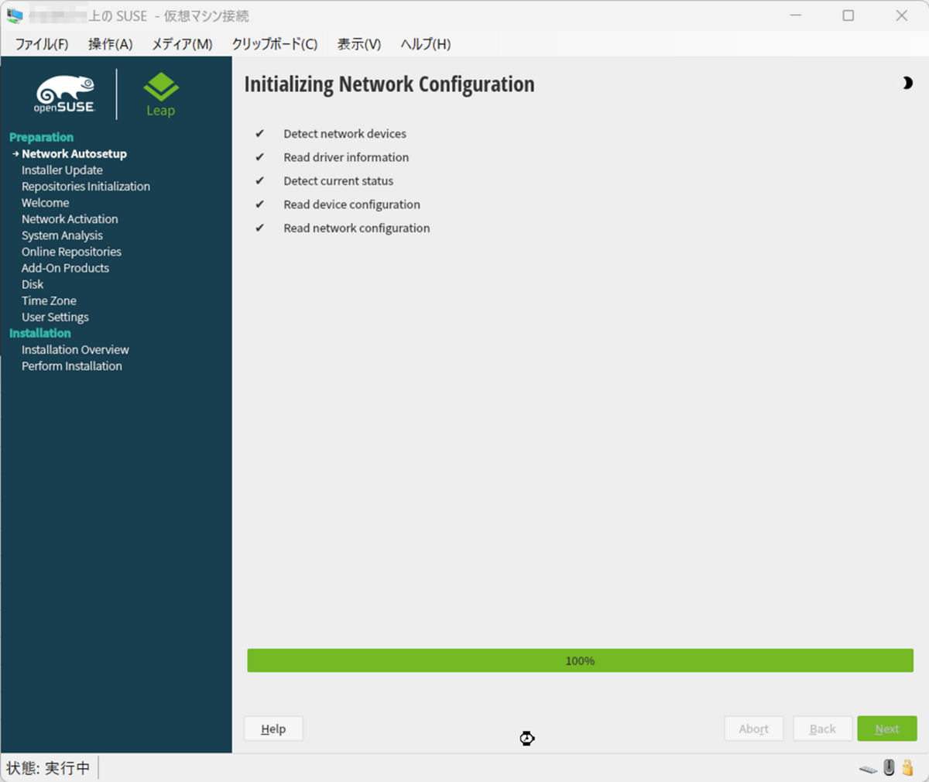Click the checkmark beside Read device configuration
929x782 pixels.
[259, 204]
